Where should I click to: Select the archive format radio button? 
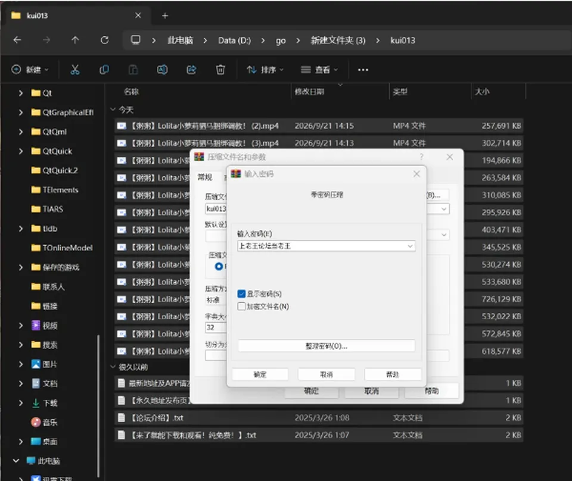(219, 266)
